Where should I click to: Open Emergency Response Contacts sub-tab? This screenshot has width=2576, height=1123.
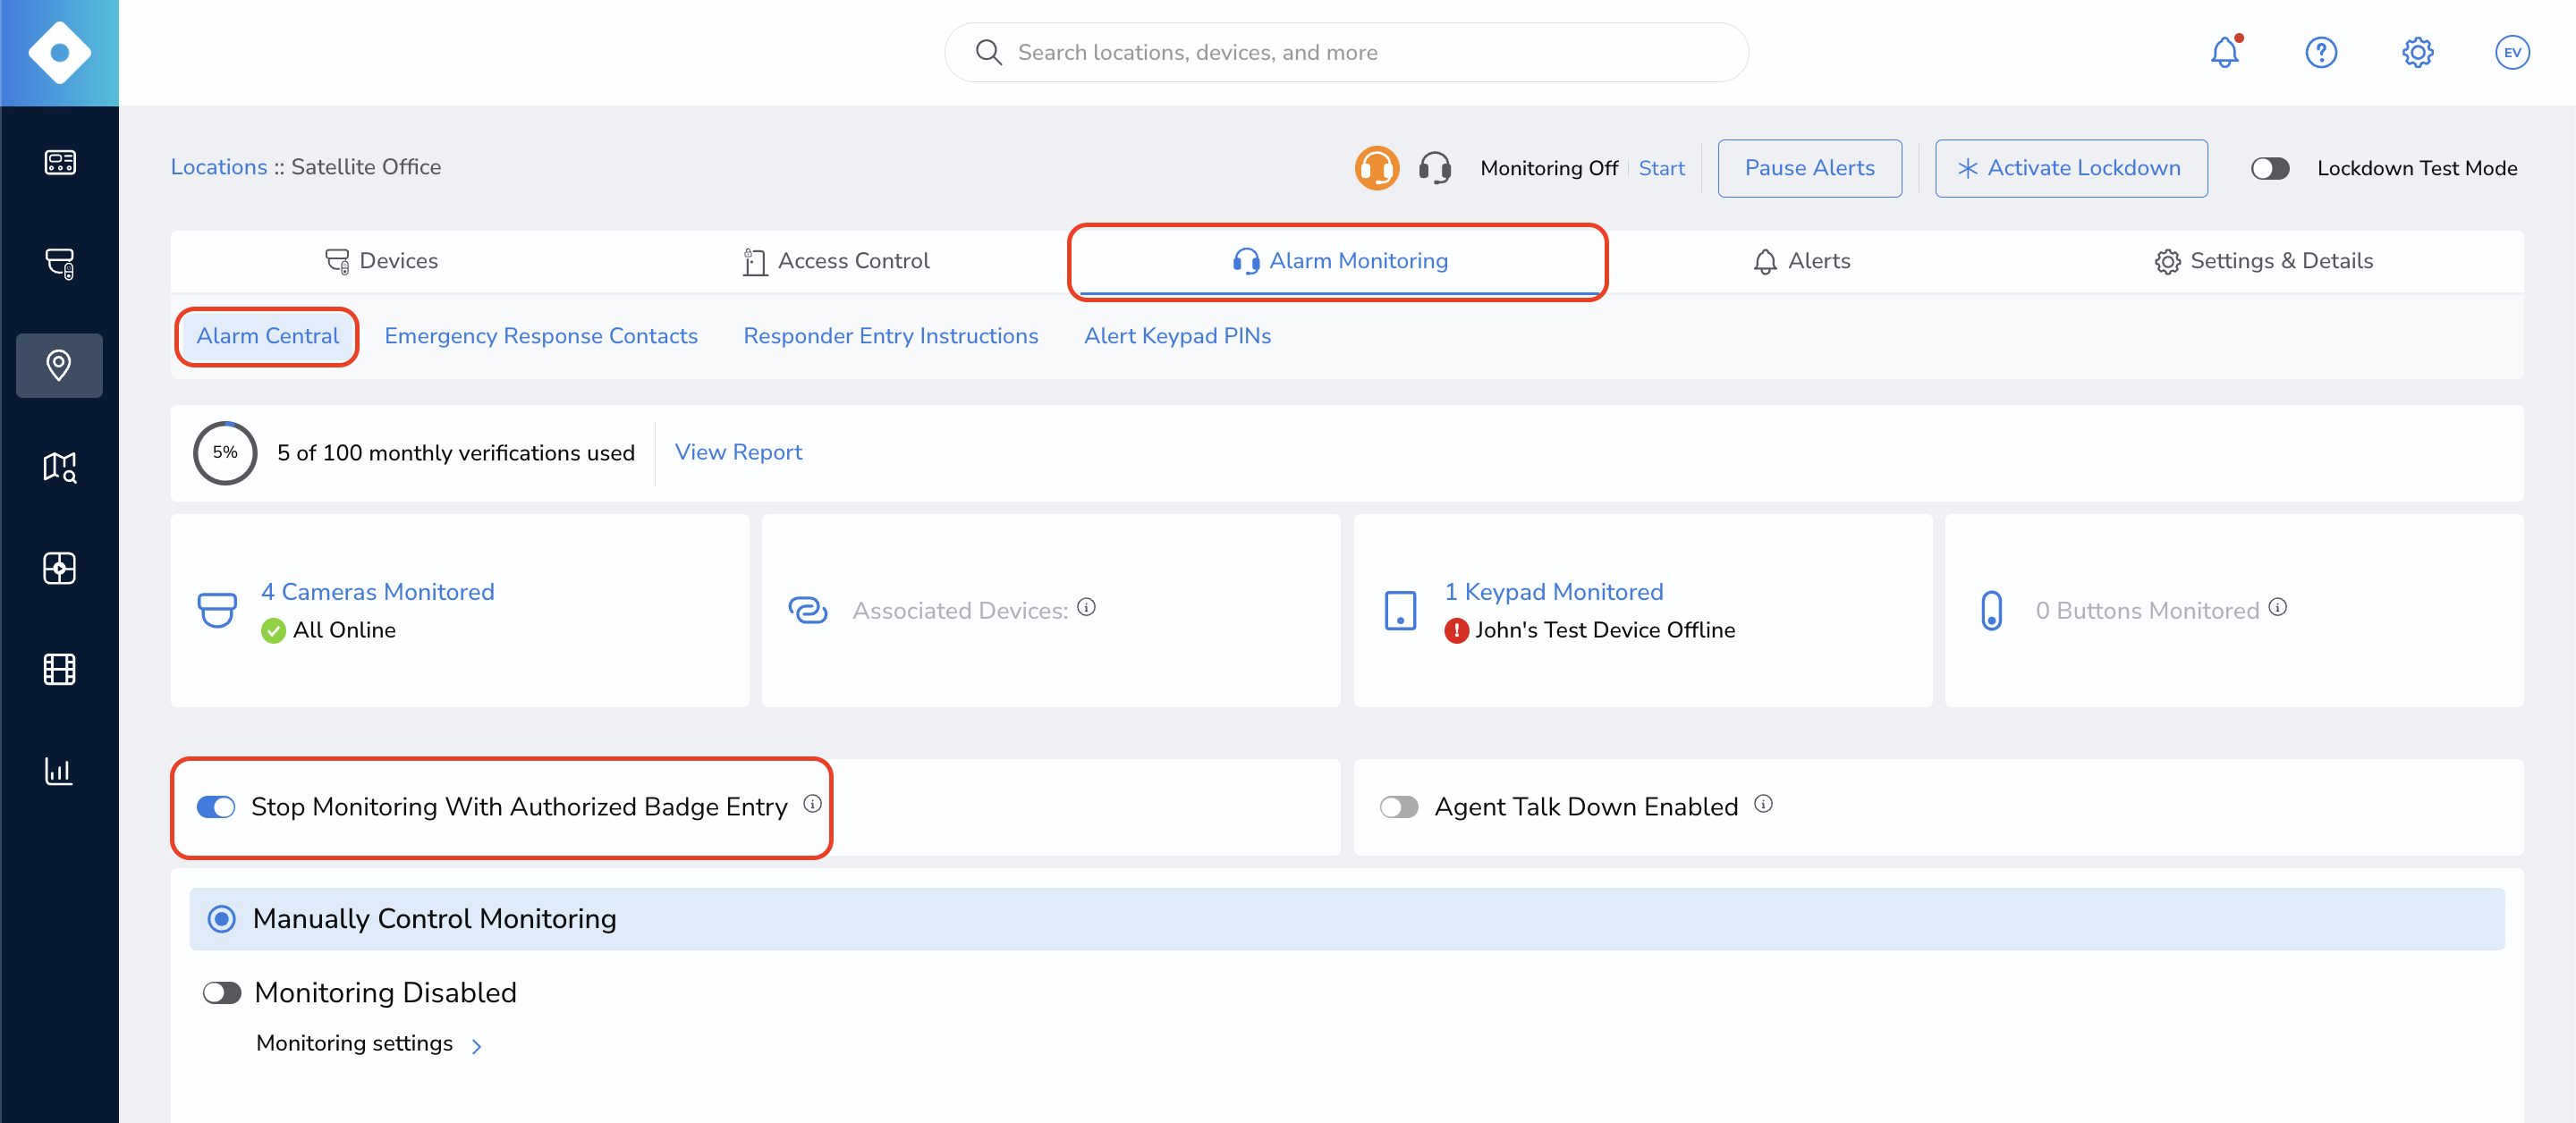pos(541,336)
